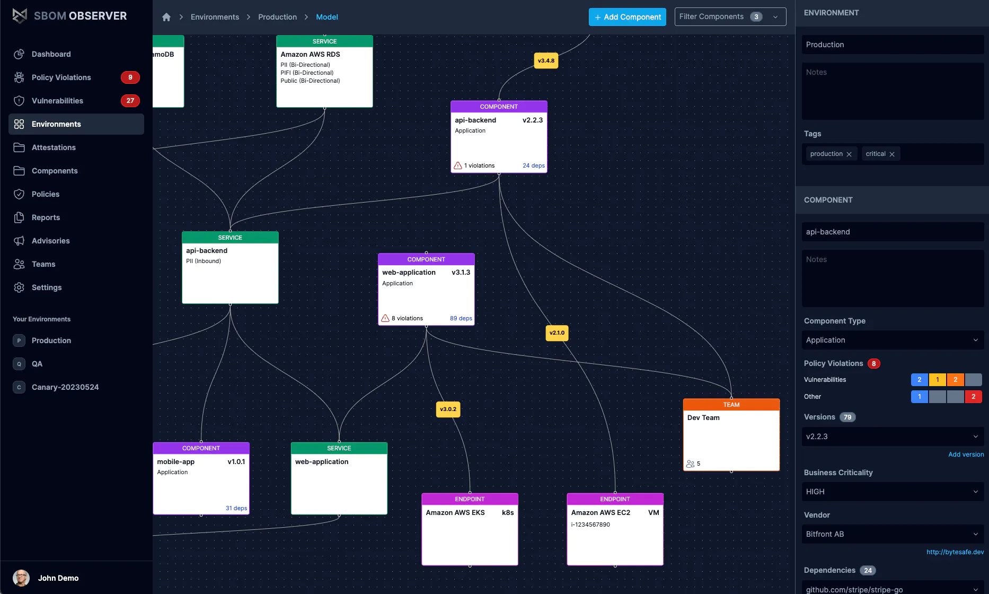This screenshot has height=594, width=989.
Task: Remove the critical tag with its X
Action: (x=892, y=154)
